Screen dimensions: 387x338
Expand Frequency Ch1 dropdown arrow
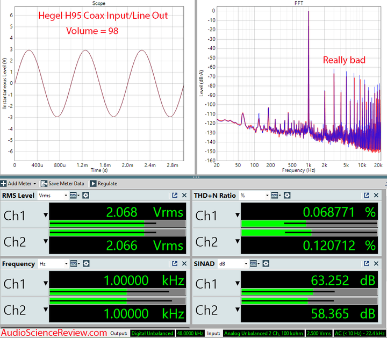pyautogui.click(x=46, y=284)
